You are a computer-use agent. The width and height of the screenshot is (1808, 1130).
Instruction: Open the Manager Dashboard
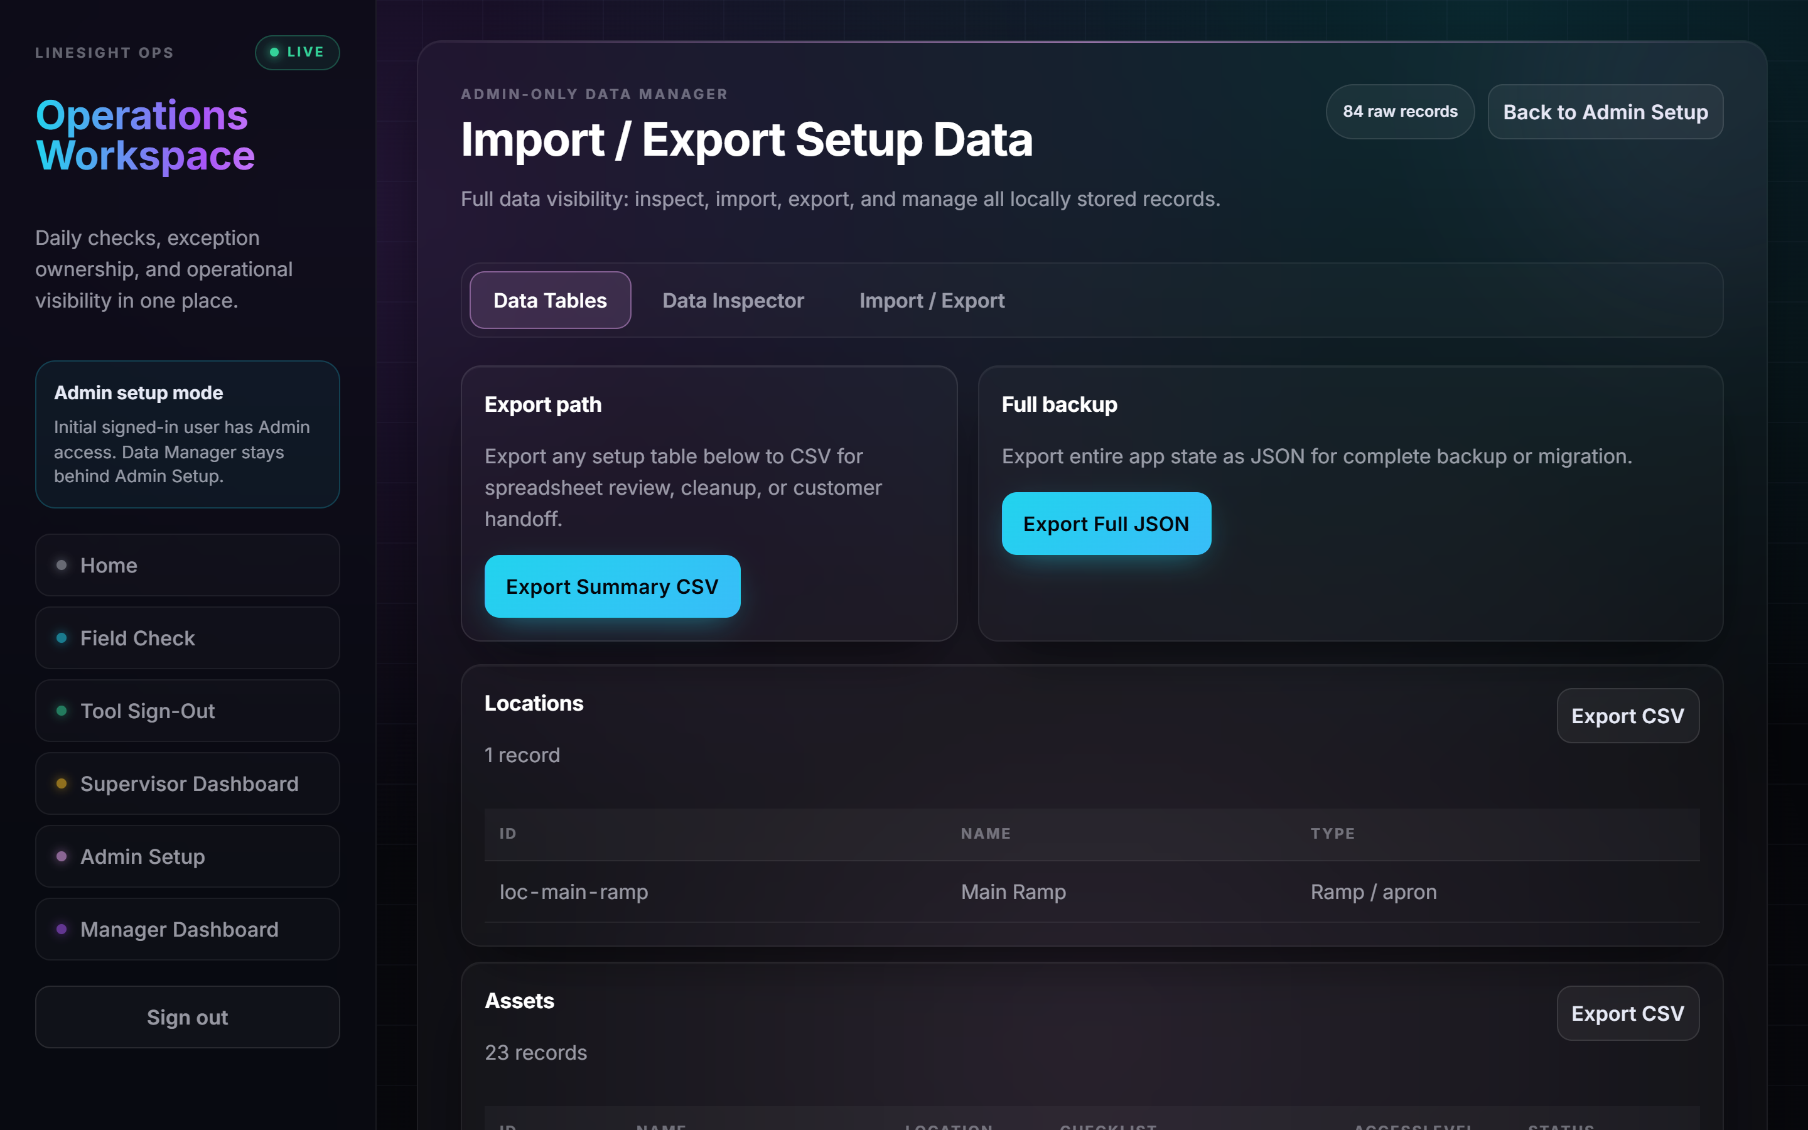click(188, 929)
